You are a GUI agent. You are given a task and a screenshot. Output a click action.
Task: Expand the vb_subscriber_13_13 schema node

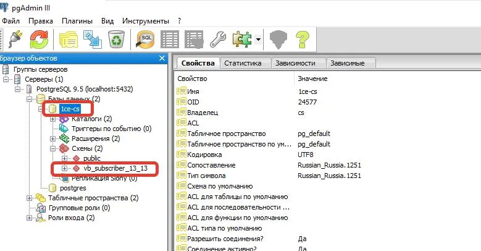pos(64,168)
